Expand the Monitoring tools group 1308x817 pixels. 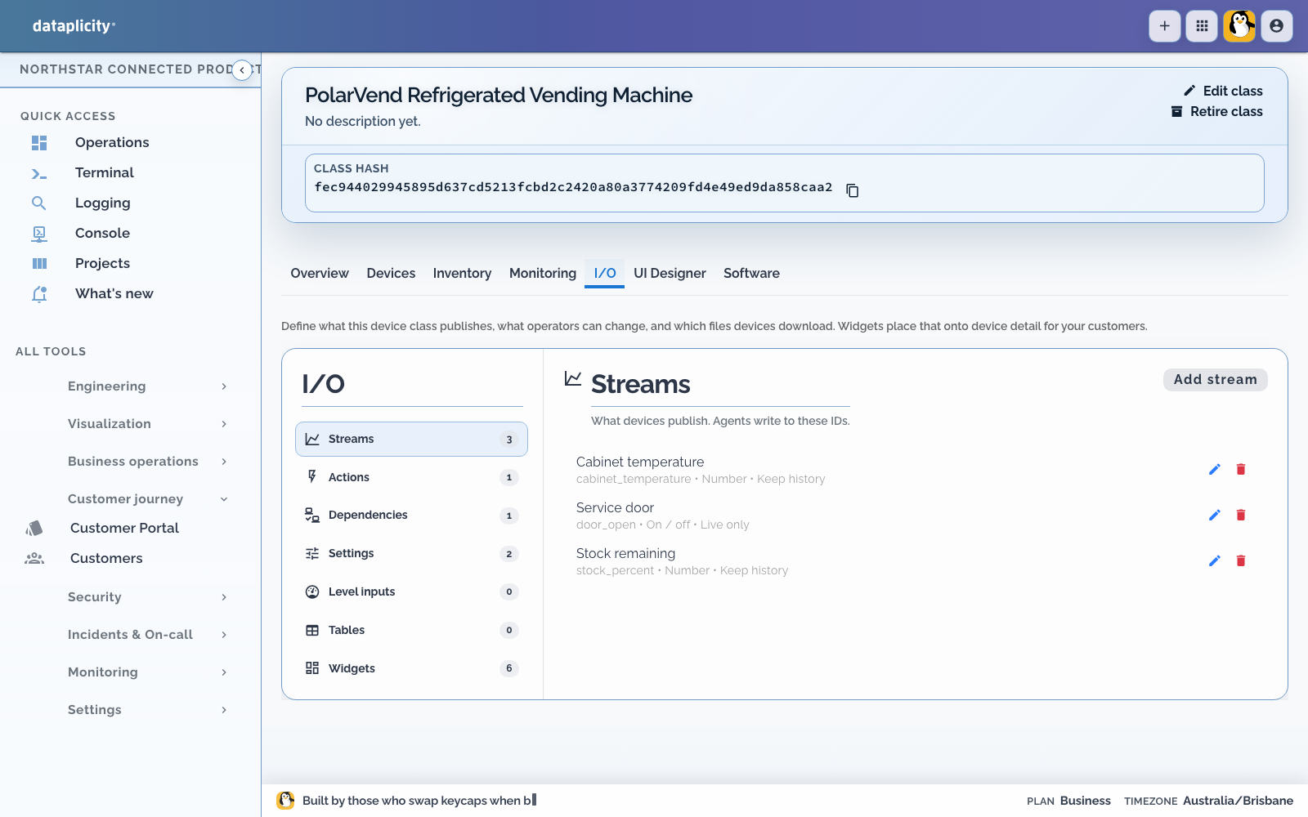coord(147,672)
